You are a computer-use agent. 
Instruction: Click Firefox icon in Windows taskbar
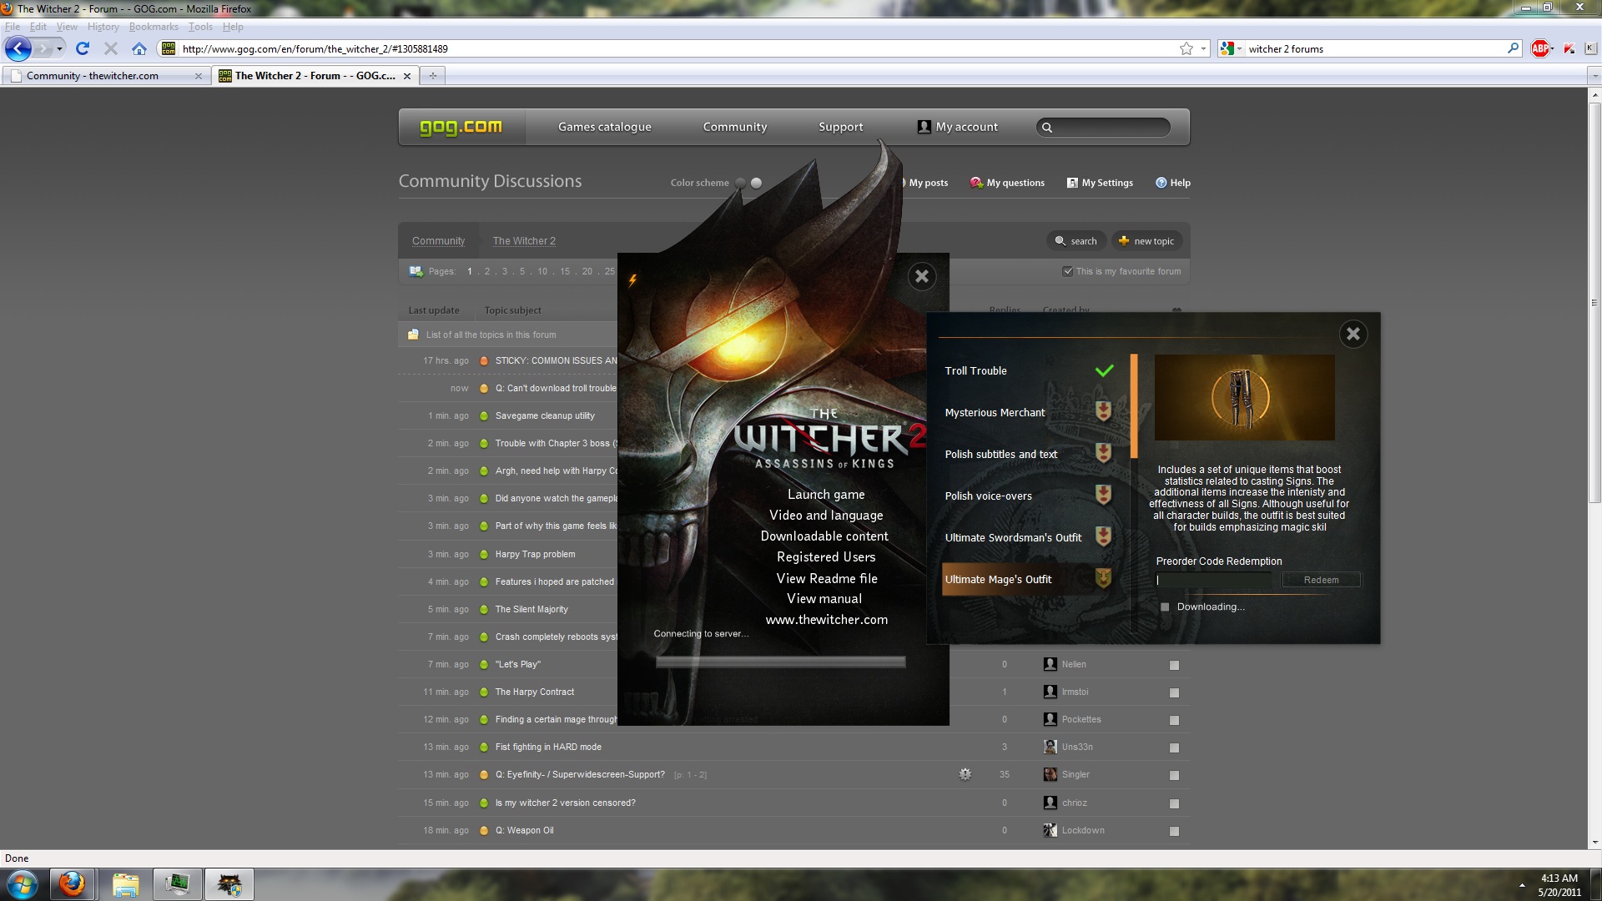pos(73,884)
